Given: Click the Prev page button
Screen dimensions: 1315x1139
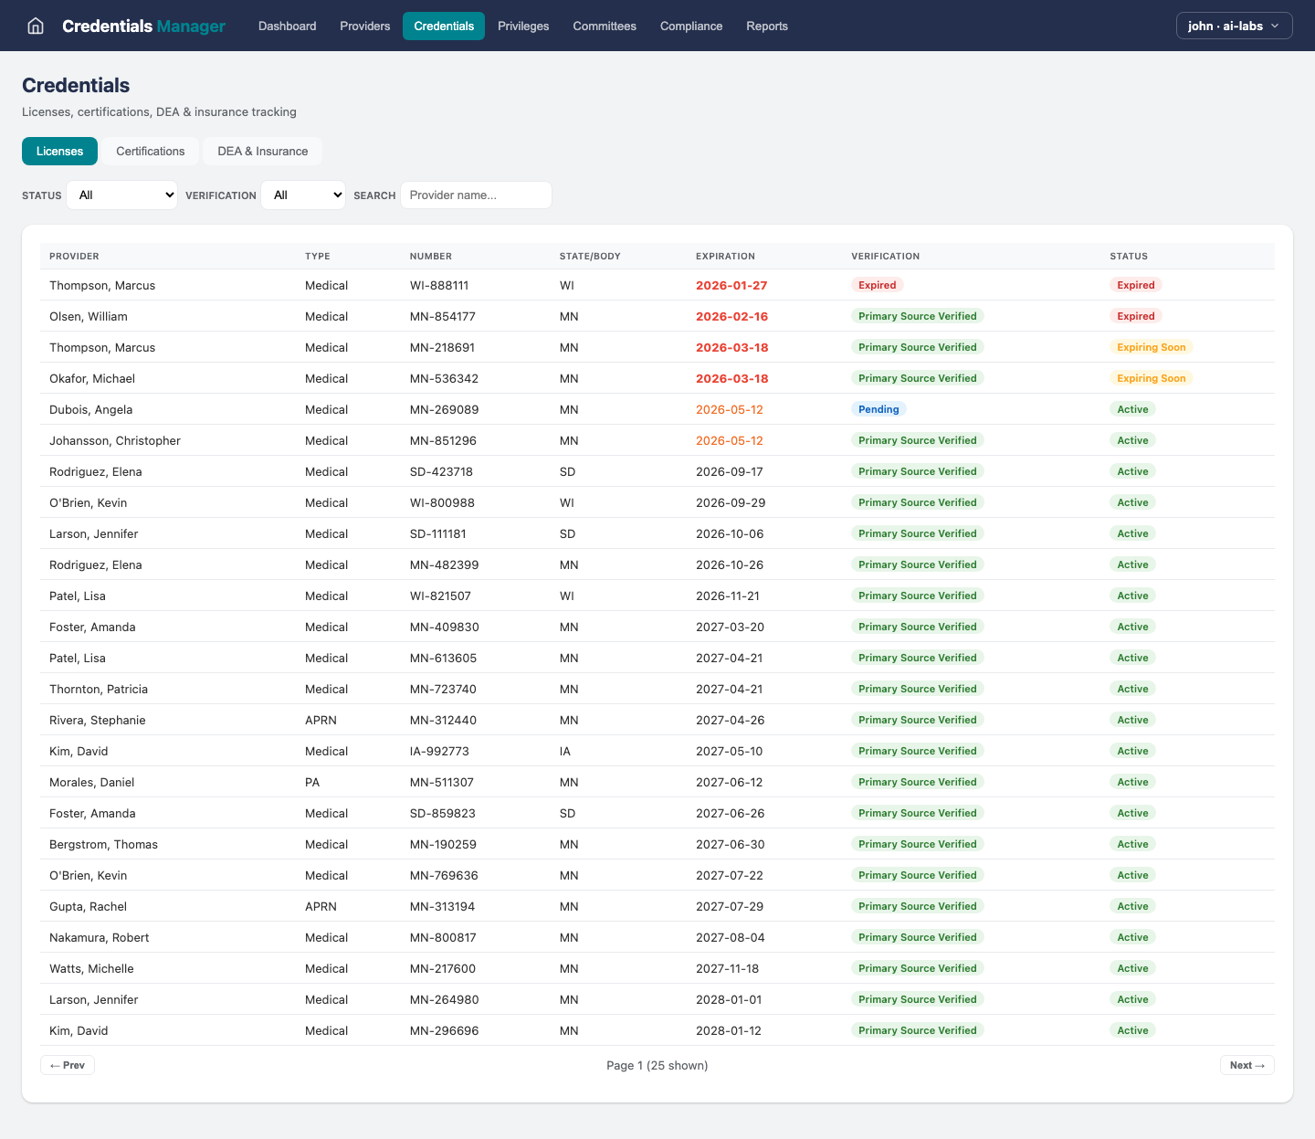Looking at the screenshot, I should (x=67, y=1065).
